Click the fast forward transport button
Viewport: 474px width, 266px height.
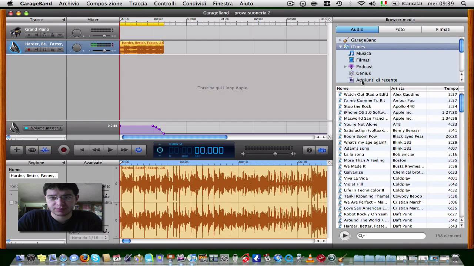[x=124, y=150]
